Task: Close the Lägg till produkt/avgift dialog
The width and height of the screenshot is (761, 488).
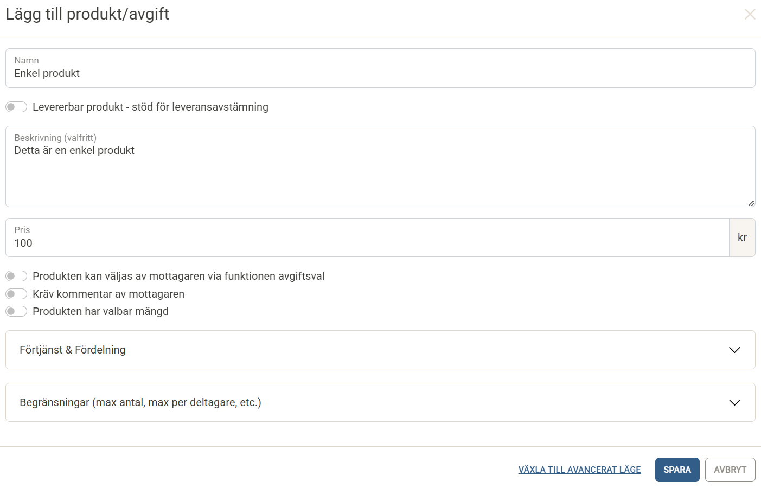Action: click(750, 14)
